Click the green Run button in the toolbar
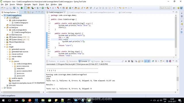The width and height of the screenshot is (184, 103). (43, 8)
